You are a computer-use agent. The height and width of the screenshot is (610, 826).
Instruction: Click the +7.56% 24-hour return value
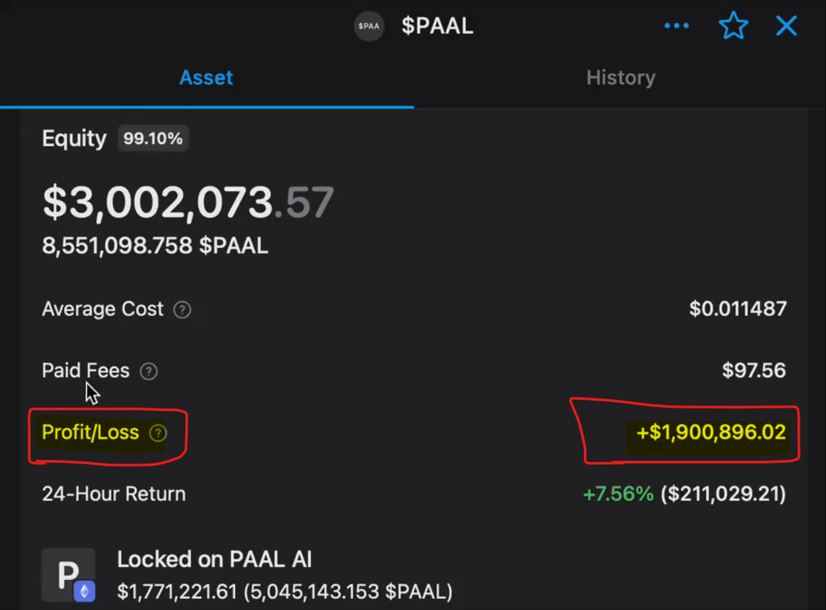[x=618, y=494]
